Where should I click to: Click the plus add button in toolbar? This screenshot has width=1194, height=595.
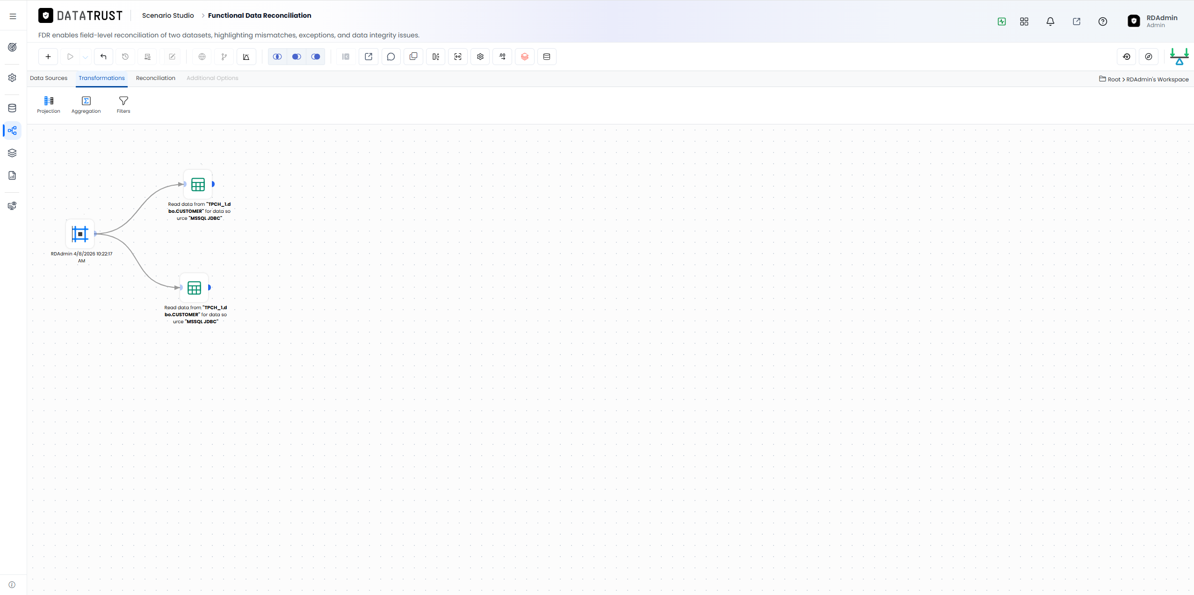tap(48, 57)
